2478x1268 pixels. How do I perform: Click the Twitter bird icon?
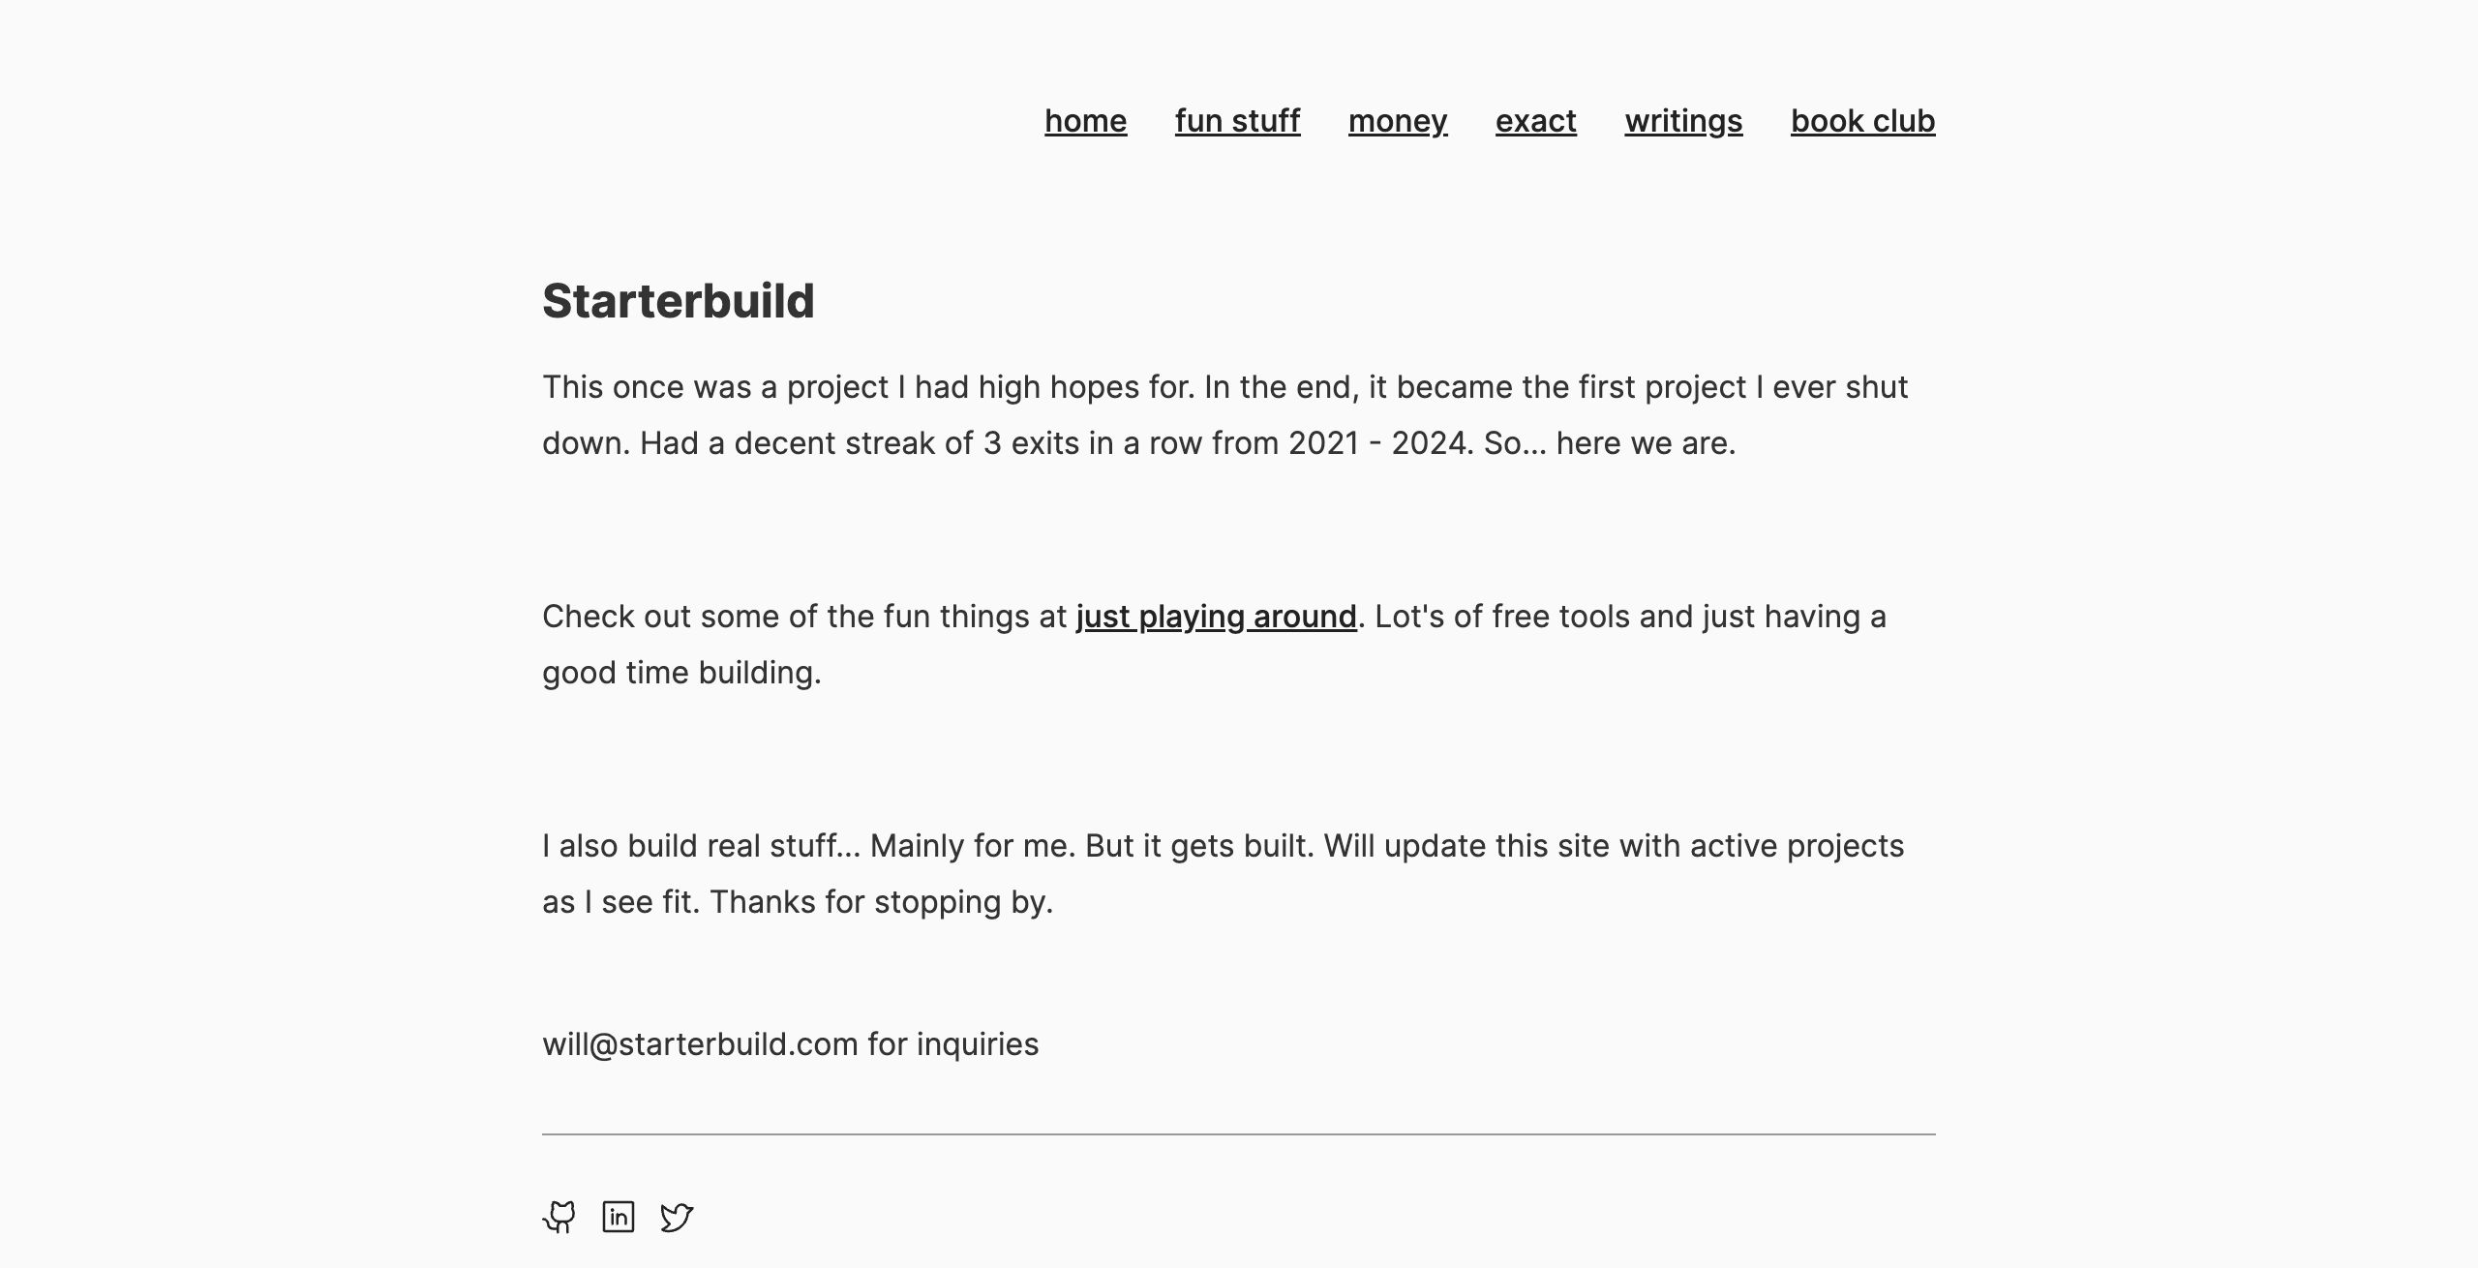point(677,1217)
